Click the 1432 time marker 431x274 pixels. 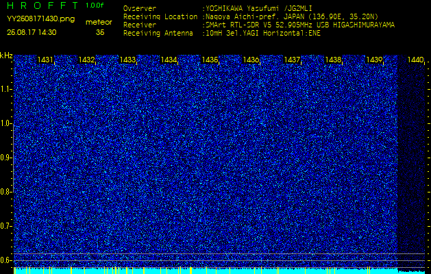pos(86,60)
